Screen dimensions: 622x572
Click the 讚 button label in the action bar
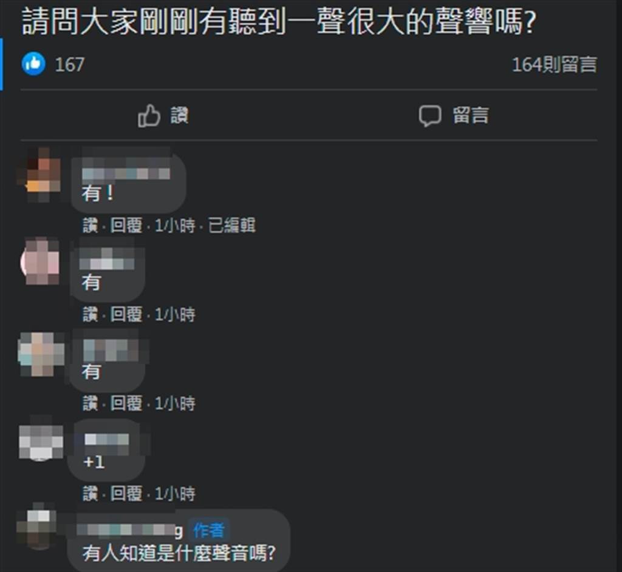click(x=179, y=116)
